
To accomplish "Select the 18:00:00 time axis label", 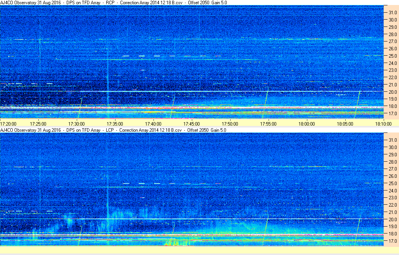I will pyautogui.click(x=307, y=124).
